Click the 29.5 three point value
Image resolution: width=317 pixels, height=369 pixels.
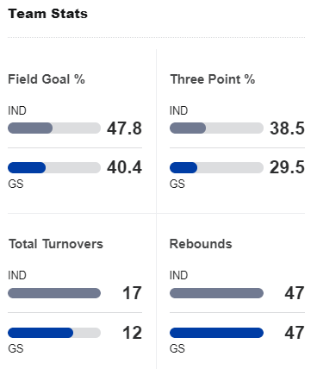[287, 167]
